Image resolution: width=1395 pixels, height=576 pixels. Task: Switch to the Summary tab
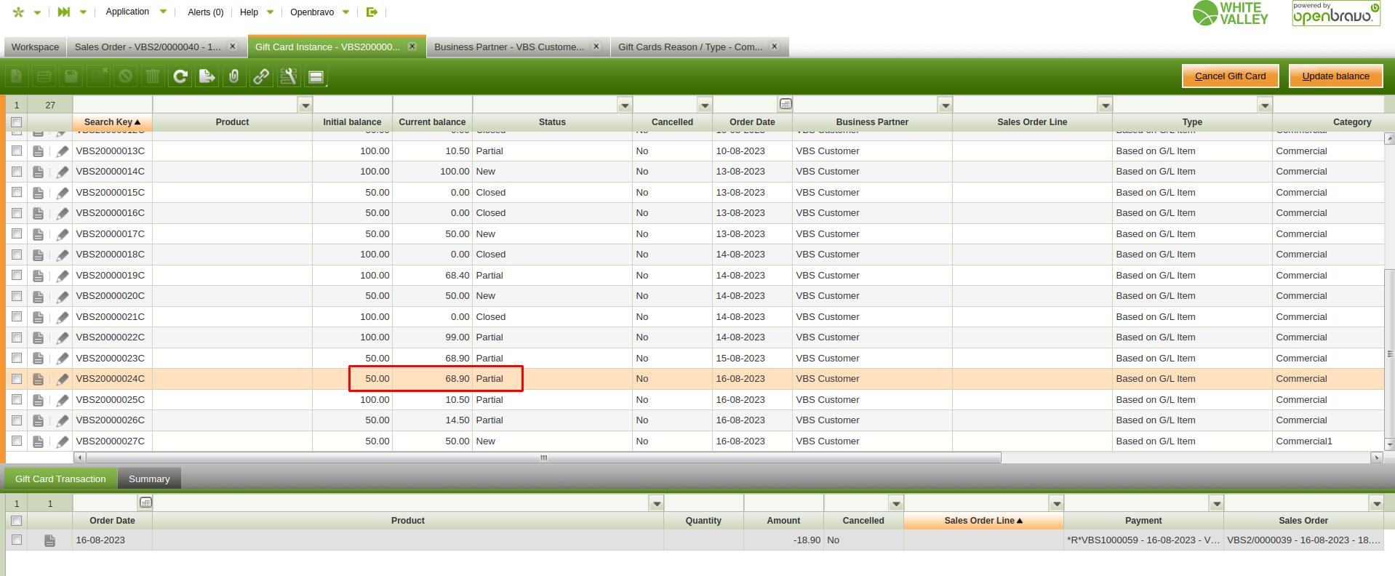[x=149, y=479]
